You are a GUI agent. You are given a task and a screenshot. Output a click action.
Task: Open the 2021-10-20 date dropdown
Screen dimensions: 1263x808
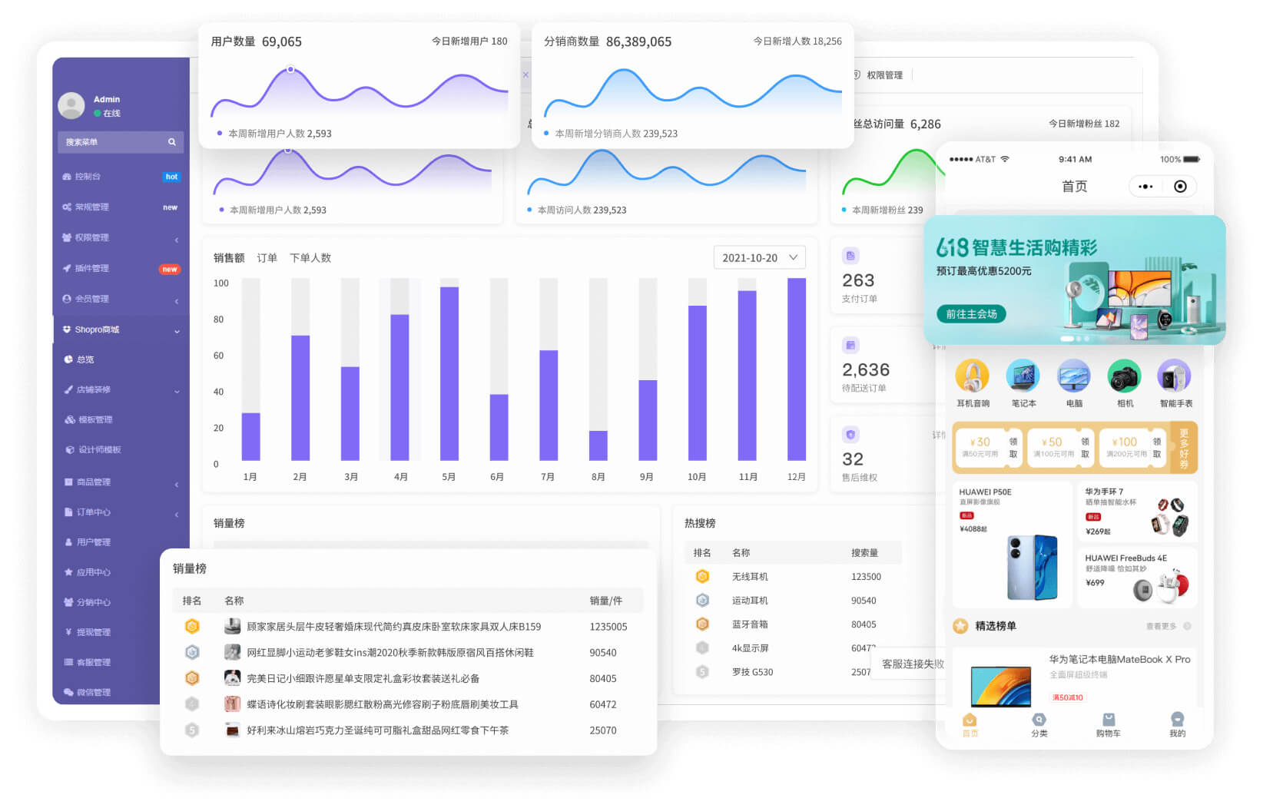[x=759, y=257]
